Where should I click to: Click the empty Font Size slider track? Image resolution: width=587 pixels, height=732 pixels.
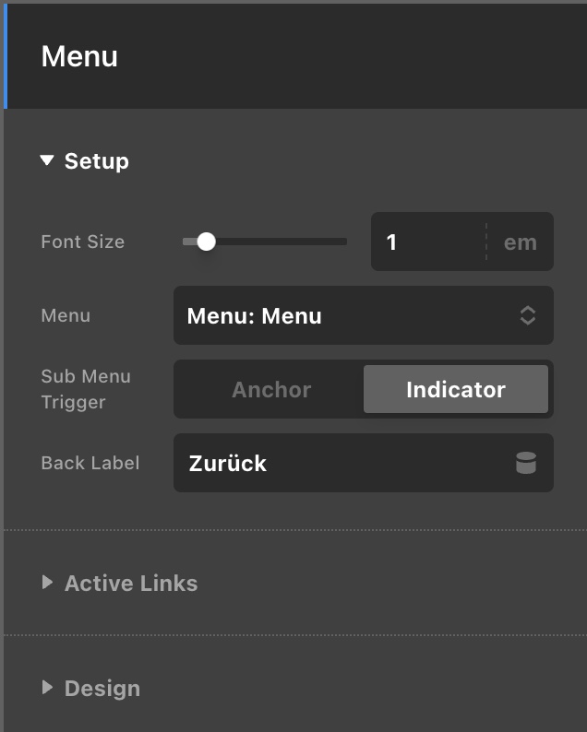pyautogui.click(x=286, y=242)
